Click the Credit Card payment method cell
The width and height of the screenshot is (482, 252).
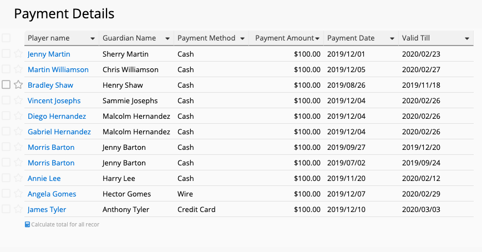[196, 210]
